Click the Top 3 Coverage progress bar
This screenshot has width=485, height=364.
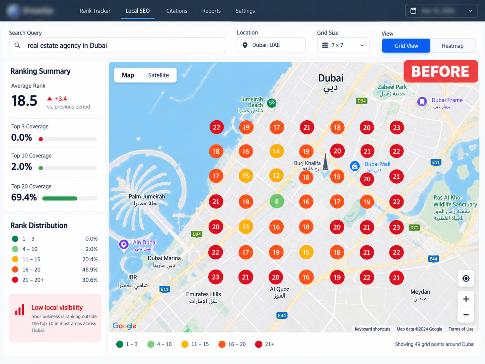[x=68, y=139]
